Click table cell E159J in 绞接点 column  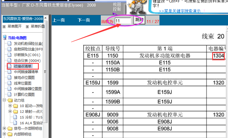click(93, 83)
